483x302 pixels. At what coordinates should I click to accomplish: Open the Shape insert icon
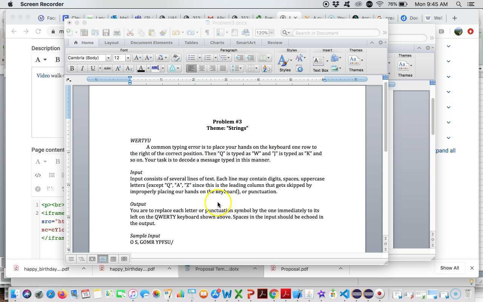335,58
